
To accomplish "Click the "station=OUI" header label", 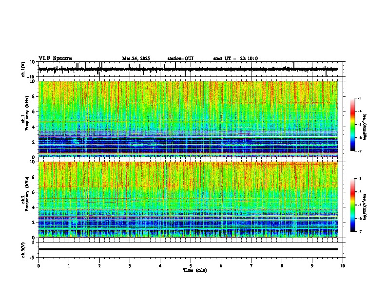I will click(x=180, y=58).
